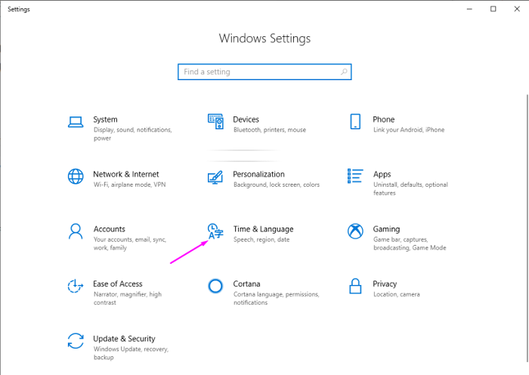Click the Apps list icon
Image resolution: width=529 pixels, height=375 pixels.
355,177
